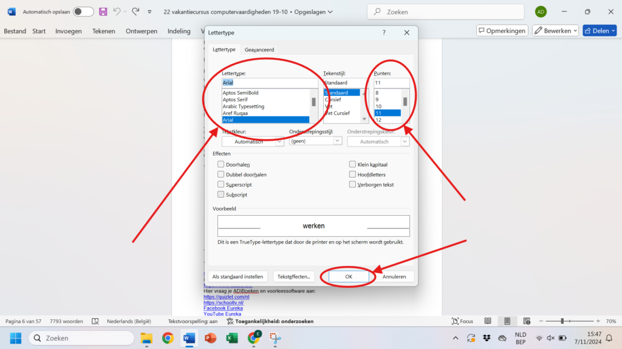Expand the Bewerken dropdown button

[555, 31]
